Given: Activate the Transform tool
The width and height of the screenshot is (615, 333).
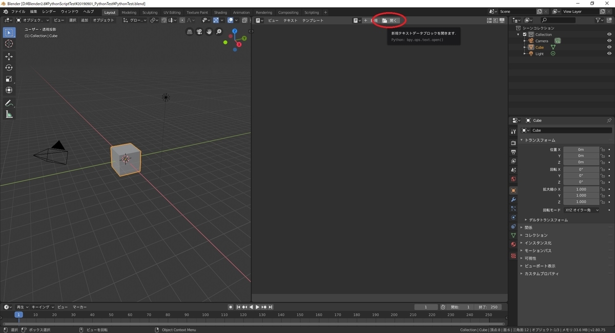Looking at the screenshot, I should [x=9, y=90].
